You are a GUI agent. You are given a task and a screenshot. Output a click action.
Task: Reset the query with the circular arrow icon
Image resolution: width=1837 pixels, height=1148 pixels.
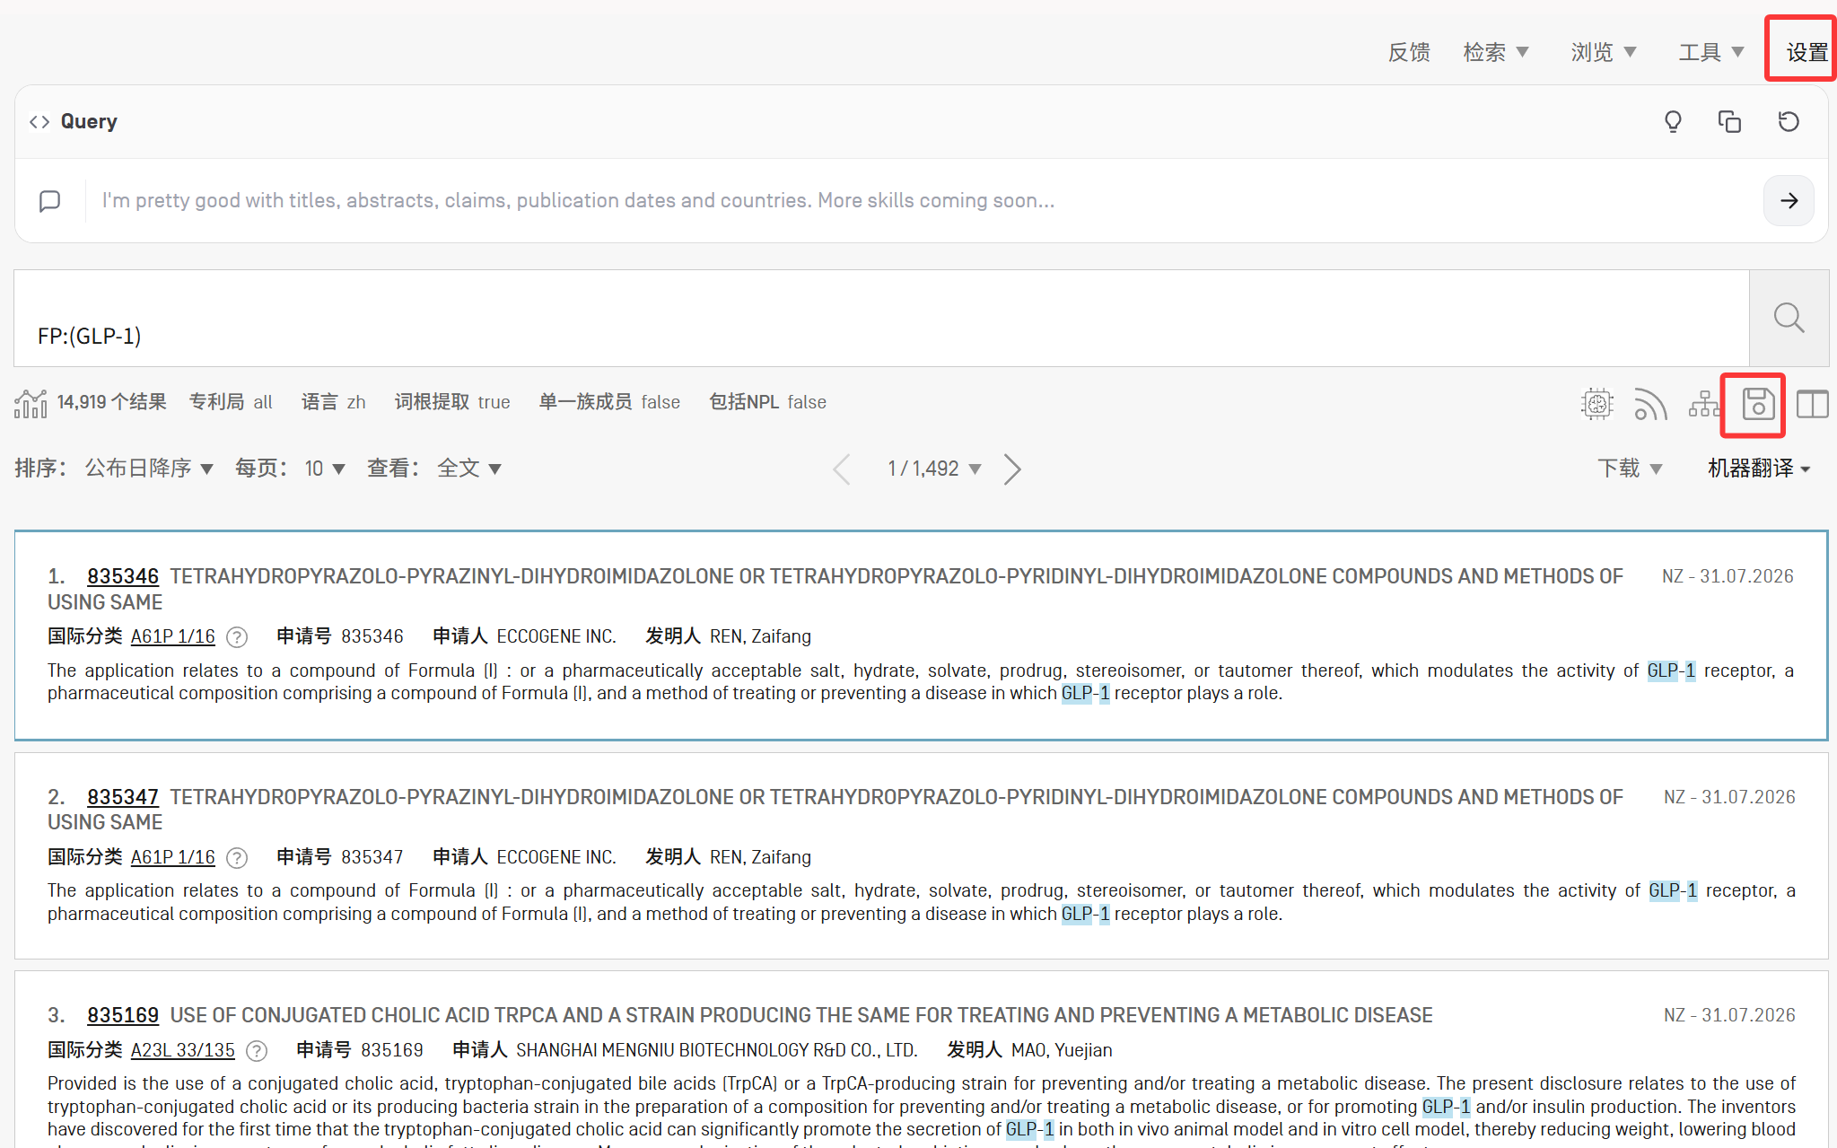(1789, 122)
